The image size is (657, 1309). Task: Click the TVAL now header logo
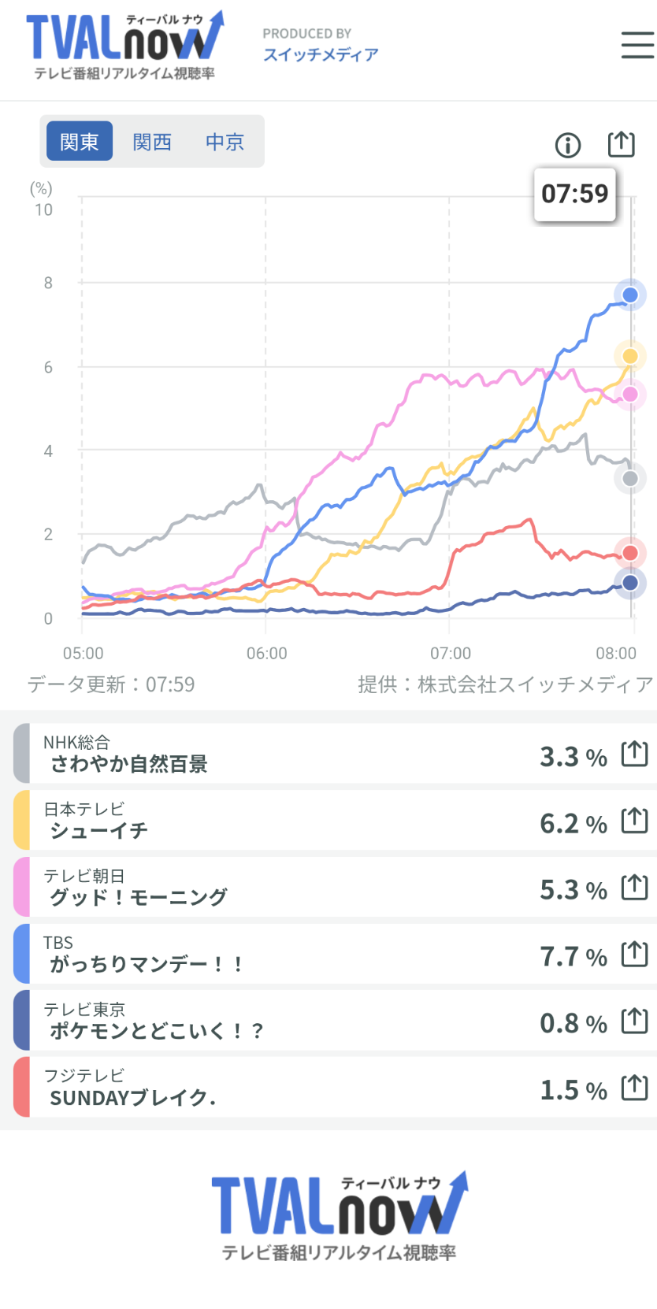click(x=124, y=46)
